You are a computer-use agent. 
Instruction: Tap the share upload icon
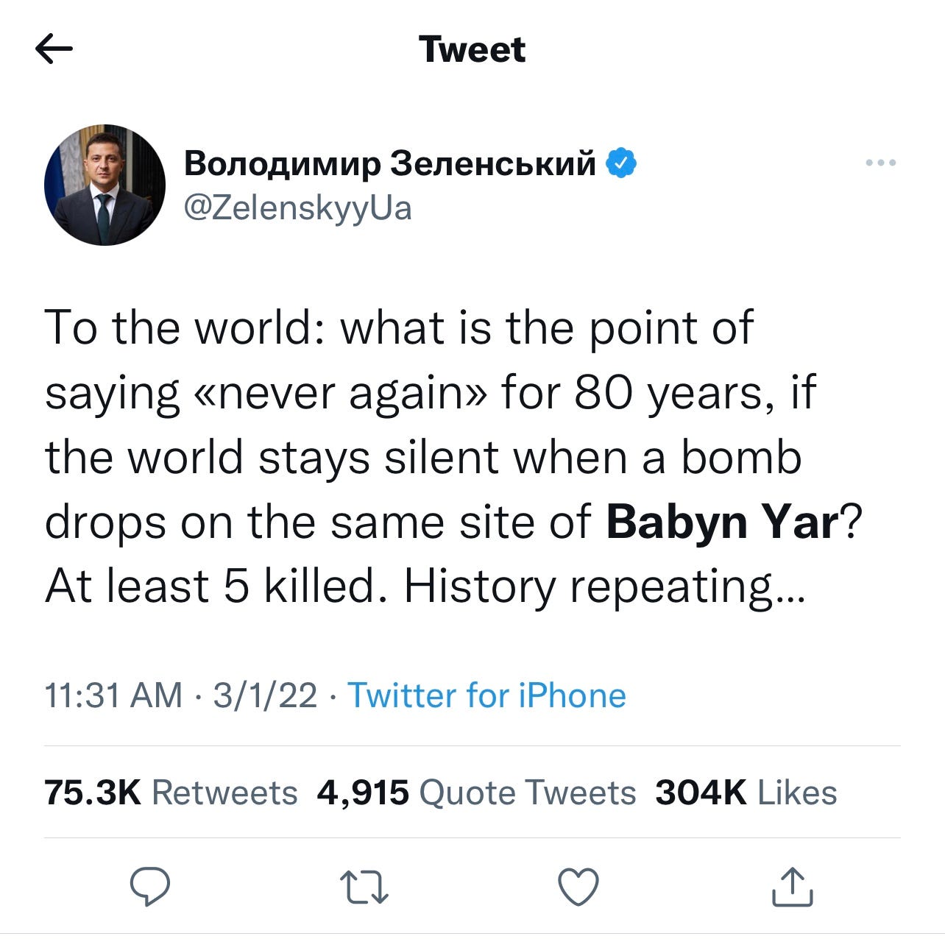pos(793,886)
